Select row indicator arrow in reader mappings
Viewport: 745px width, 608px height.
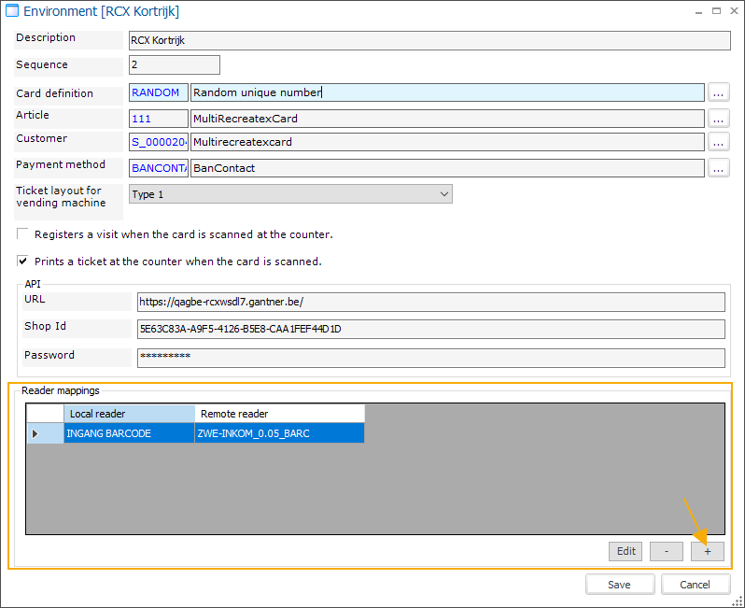point(36,433)
